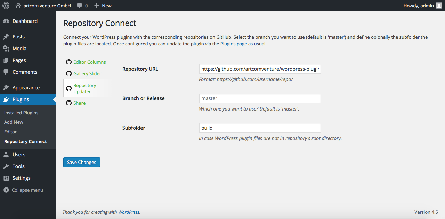Click the Tools wrench icon
Viewport: 445px width, 219px height.
coord(6,166)
